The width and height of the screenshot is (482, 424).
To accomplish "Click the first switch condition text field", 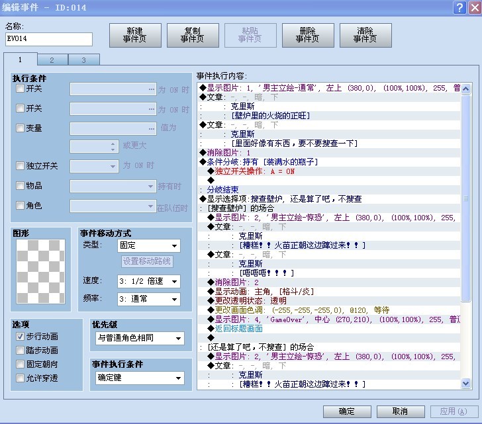I will [113, 89].
